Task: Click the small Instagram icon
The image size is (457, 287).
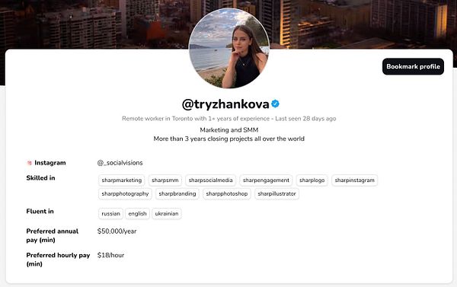Action: coord(29,163)
